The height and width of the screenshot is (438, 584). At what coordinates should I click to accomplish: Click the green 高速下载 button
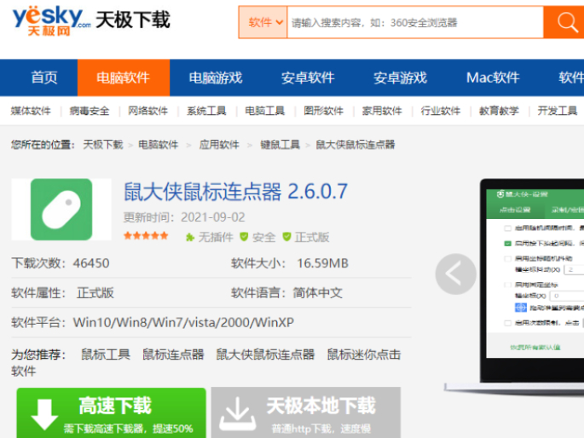point(112,413)
